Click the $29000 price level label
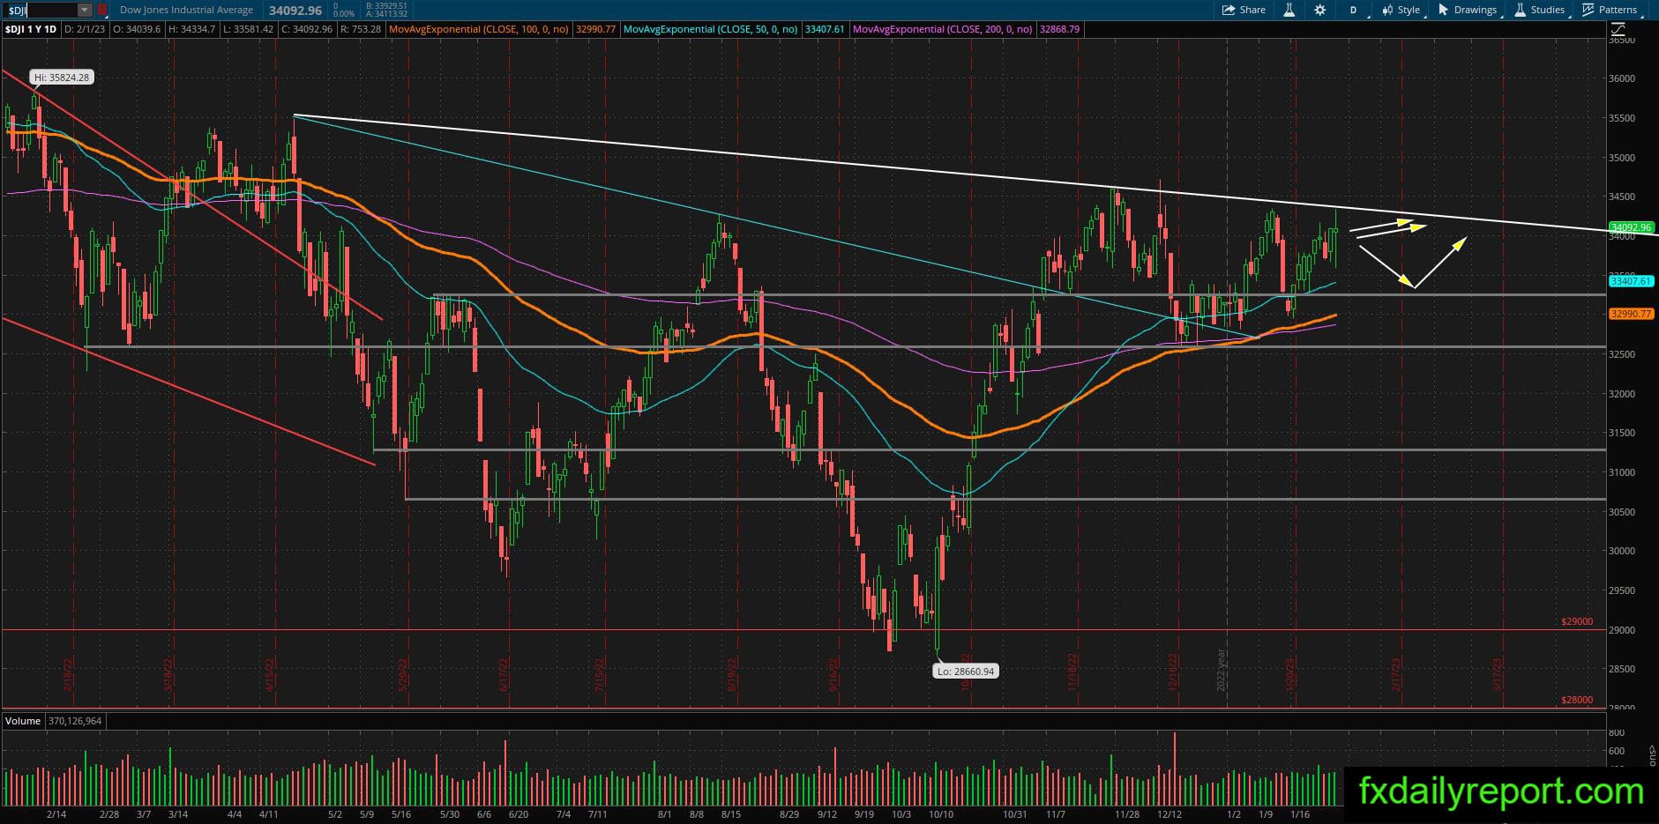This screenshot has height=824, width=1659. (1577, 621)
